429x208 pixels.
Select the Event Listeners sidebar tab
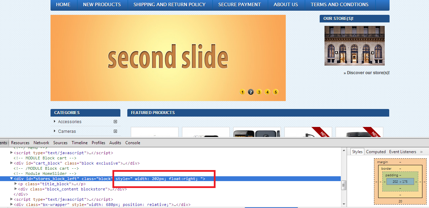coord(403,152)
